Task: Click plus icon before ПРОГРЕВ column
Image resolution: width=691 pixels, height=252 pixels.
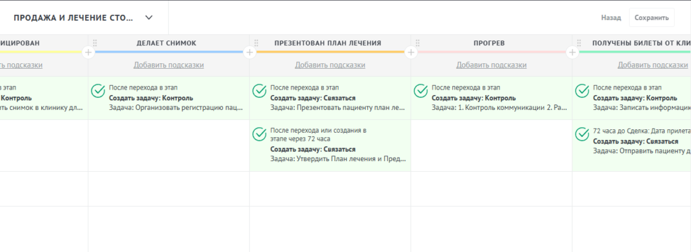Action: 411,53
